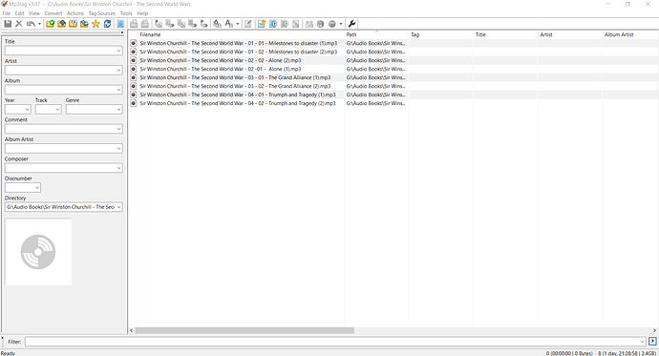Open the favorites star icon

[x=96, y=24]
